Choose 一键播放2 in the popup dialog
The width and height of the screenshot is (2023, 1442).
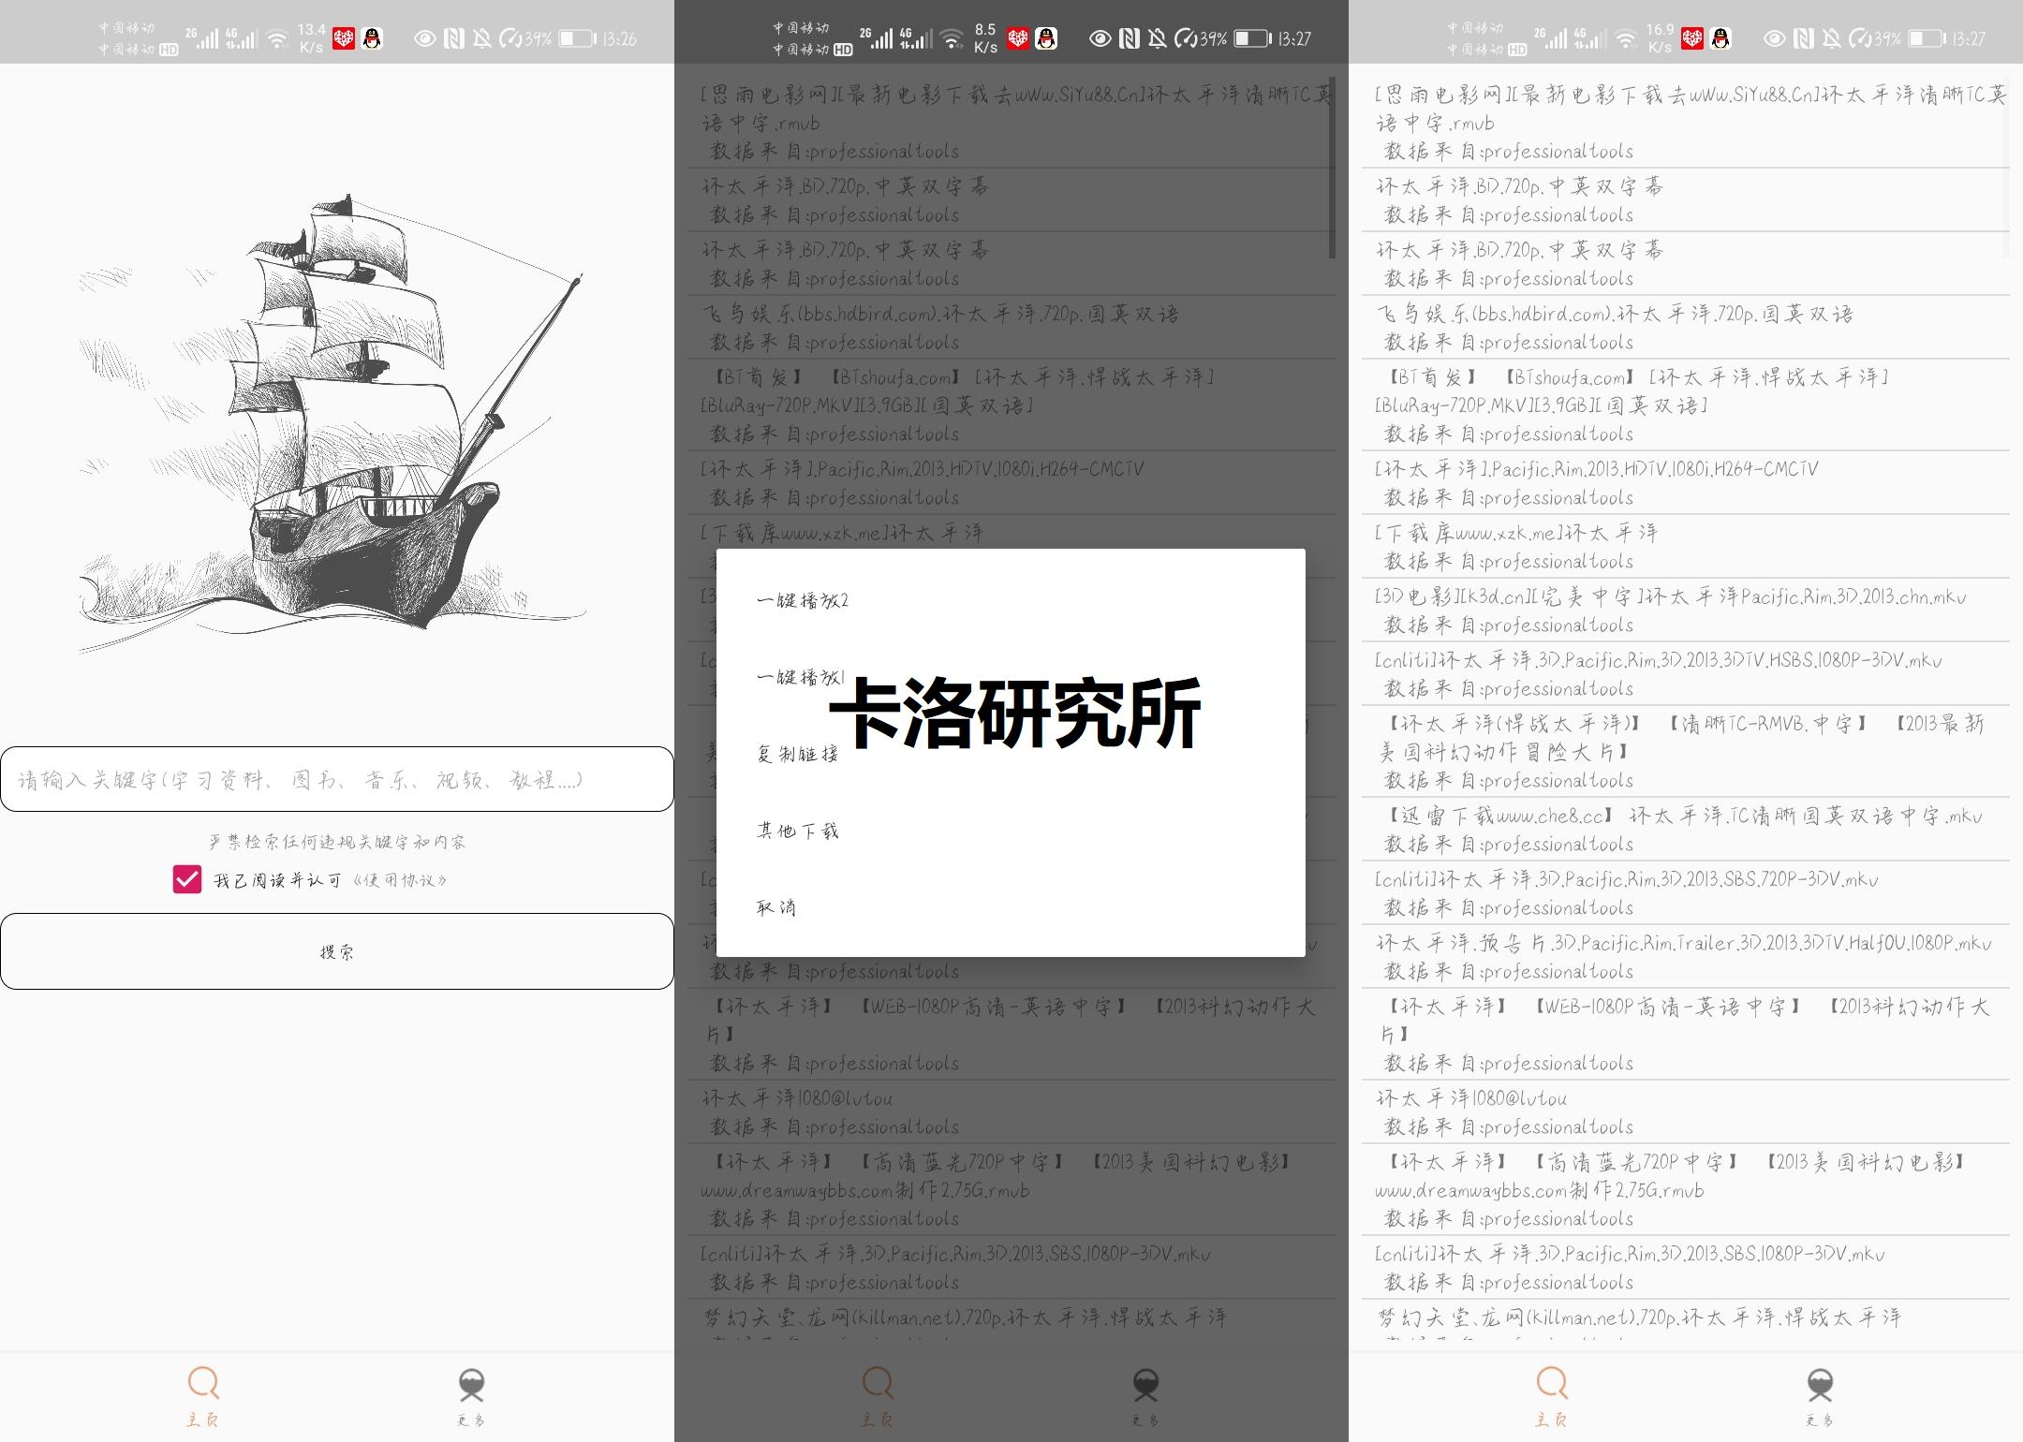805,599
